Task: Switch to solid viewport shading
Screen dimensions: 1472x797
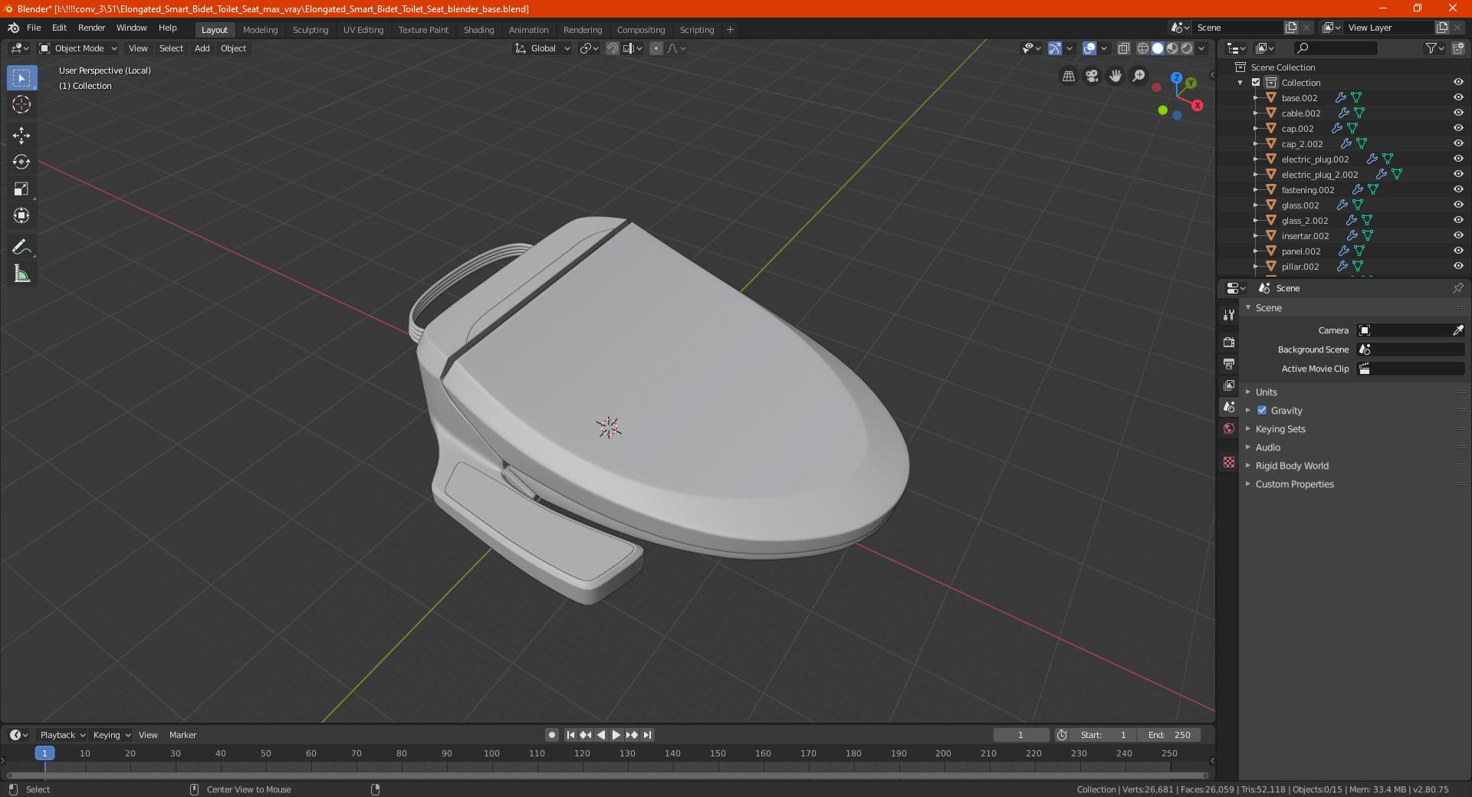Action: tap(1158, 48)
